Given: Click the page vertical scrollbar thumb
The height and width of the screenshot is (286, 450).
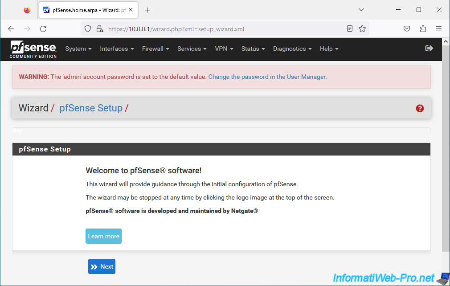Looking at the screenshot, I should [446, 149].
